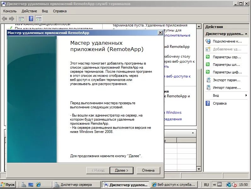Collapse the 'Диспетчер удален...' actions section
Screen dimensions: 251x189
pos(246,34)
